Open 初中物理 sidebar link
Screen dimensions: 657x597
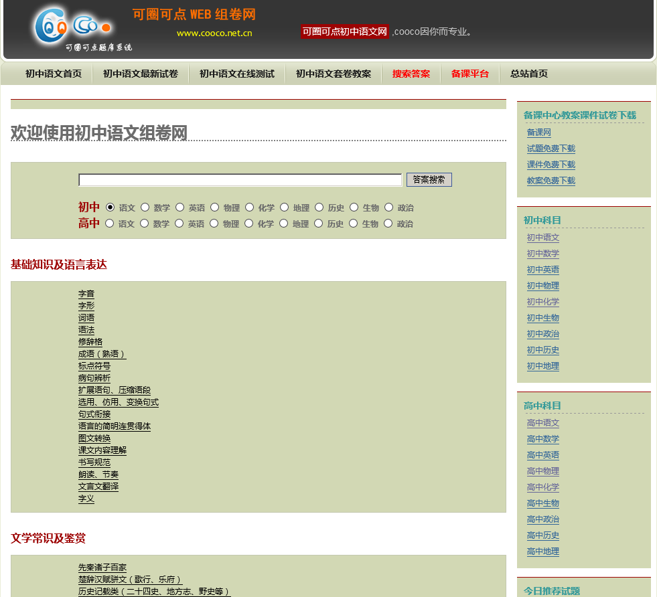click(543, 286)
